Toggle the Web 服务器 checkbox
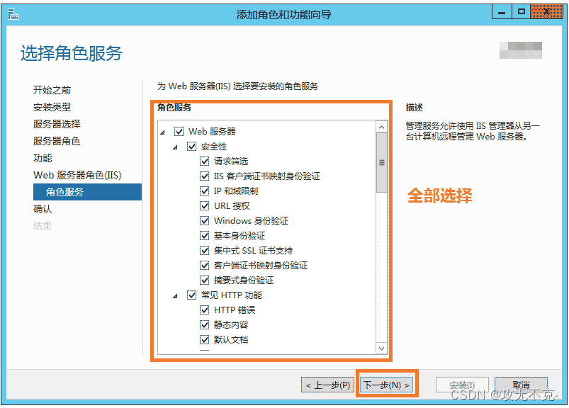Viewport: 569px width, 408px height. [179, 131]
